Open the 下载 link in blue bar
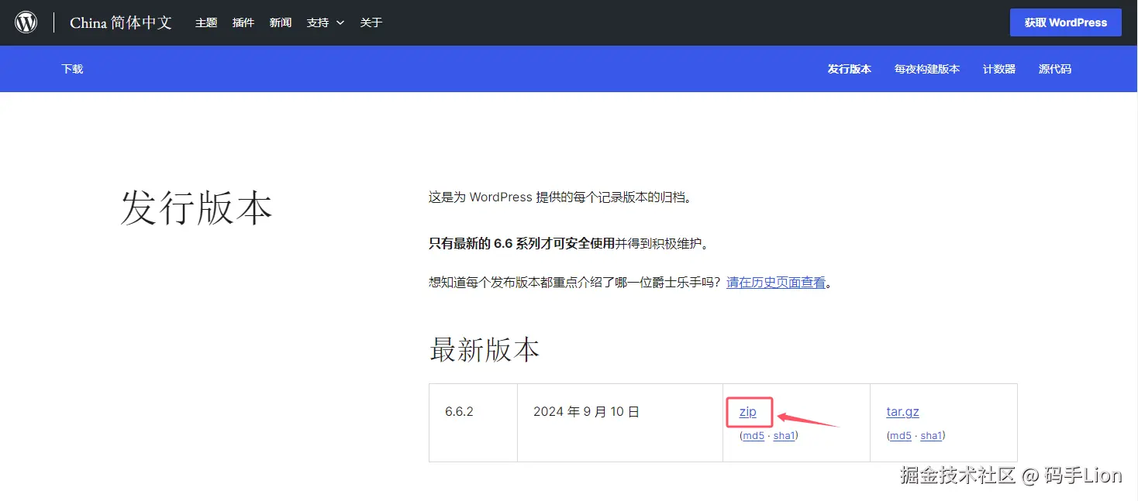The height and width of the screenshot is (501, 1138). [72, 69]
